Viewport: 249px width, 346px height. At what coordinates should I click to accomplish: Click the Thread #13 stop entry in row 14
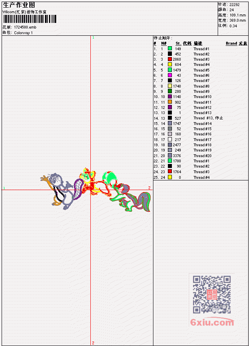coord(208,118)
